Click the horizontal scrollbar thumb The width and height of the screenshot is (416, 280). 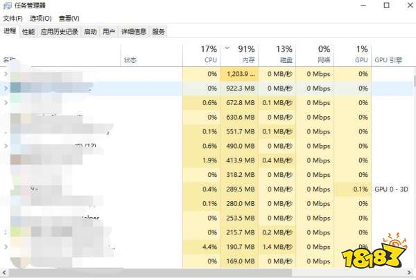pos(150,272)
